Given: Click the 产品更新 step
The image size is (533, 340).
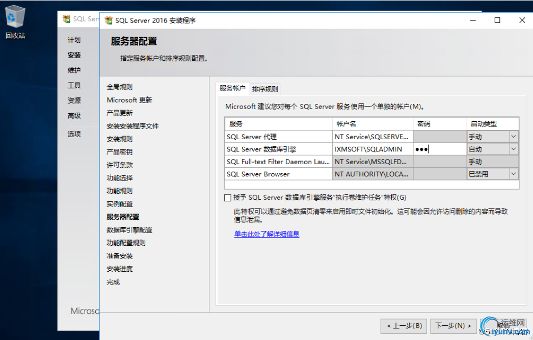Looking at the screenshot, I should [119, 113].
